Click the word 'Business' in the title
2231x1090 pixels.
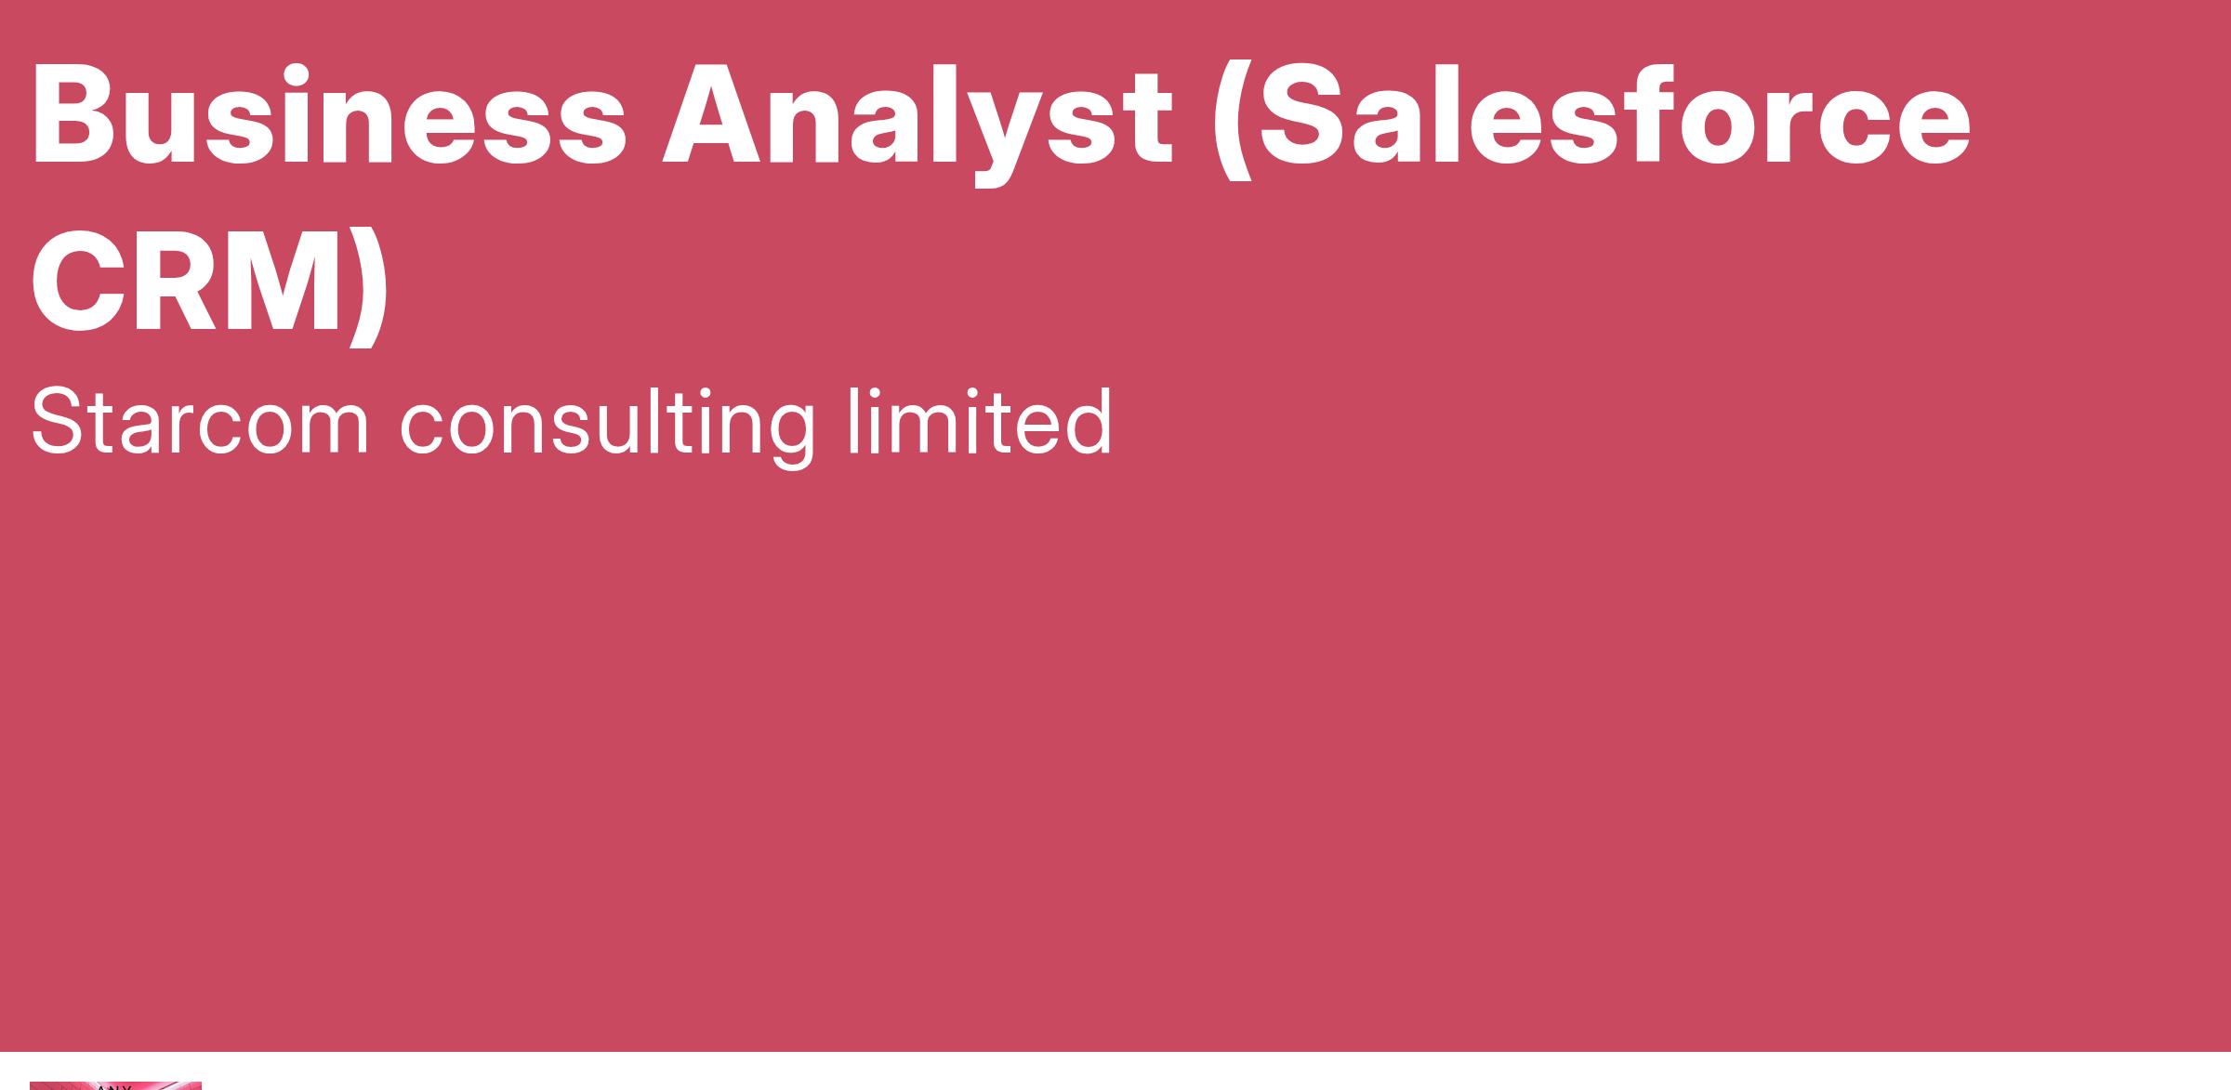329,116
